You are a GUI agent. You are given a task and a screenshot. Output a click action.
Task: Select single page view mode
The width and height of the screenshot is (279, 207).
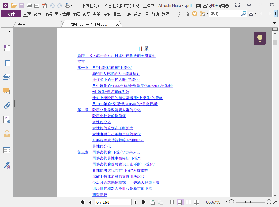coord(172,202)
